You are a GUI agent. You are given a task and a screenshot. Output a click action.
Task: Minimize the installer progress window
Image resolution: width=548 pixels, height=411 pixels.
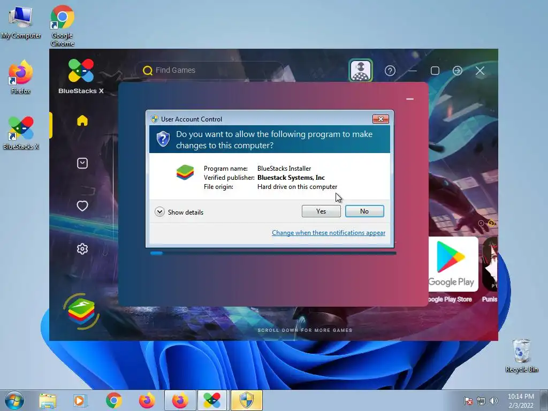tap(410, 99)
